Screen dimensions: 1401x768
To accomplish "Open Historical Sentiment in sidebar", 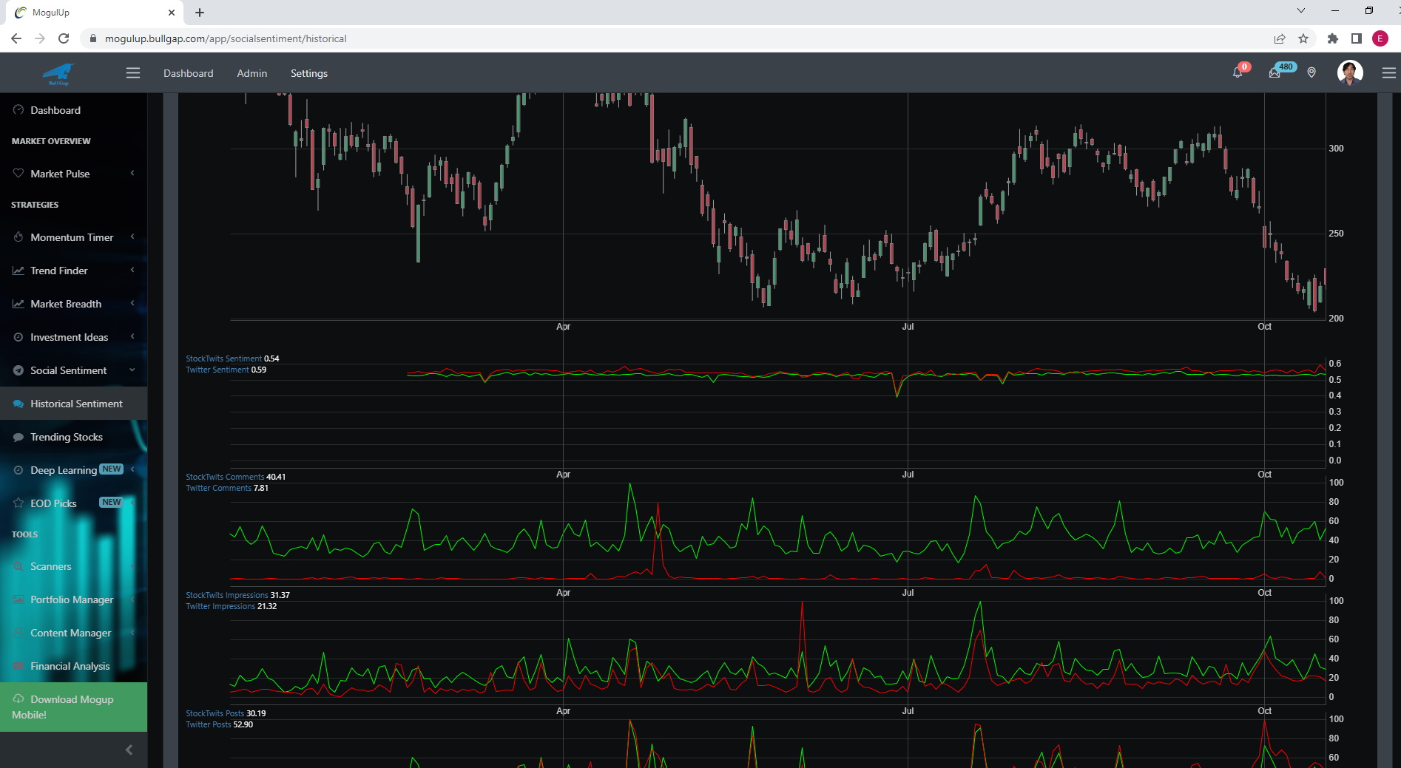I will (76, 404).
